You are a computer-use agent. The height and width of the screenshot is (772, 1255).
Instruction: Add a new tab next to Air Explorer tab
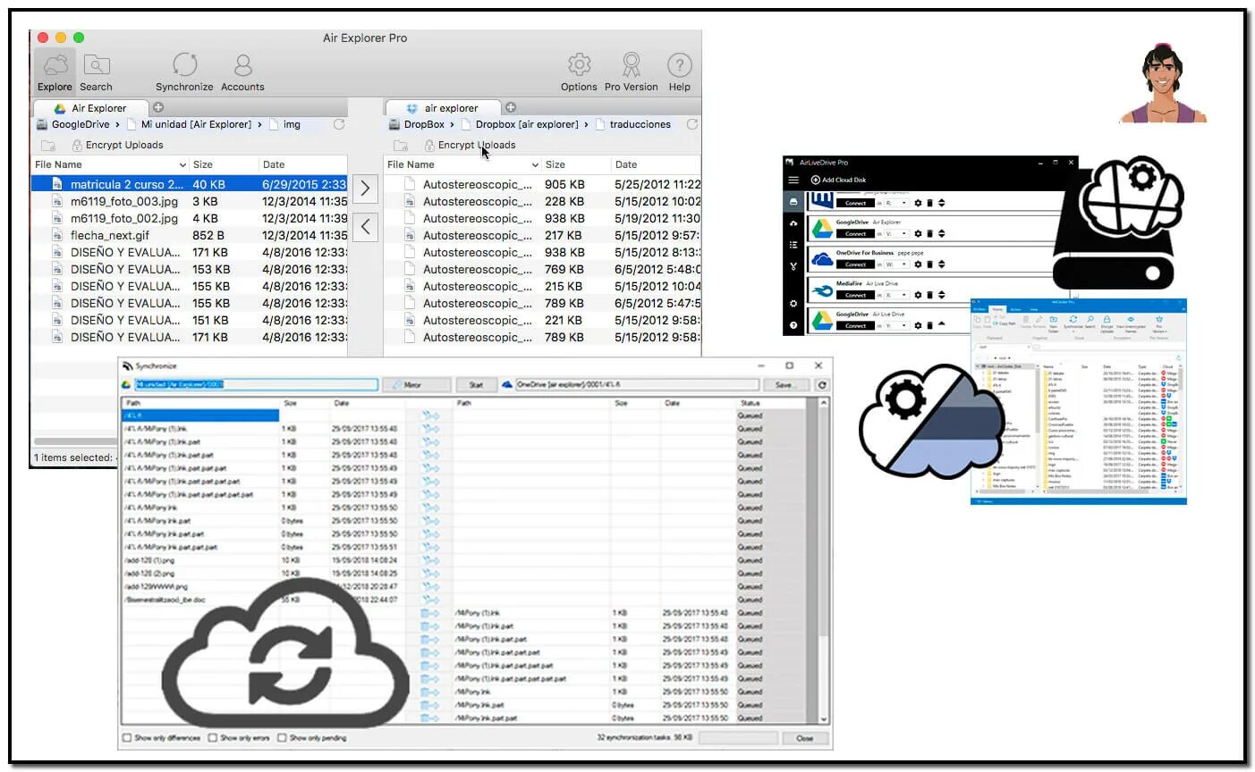tap(158, 107)
